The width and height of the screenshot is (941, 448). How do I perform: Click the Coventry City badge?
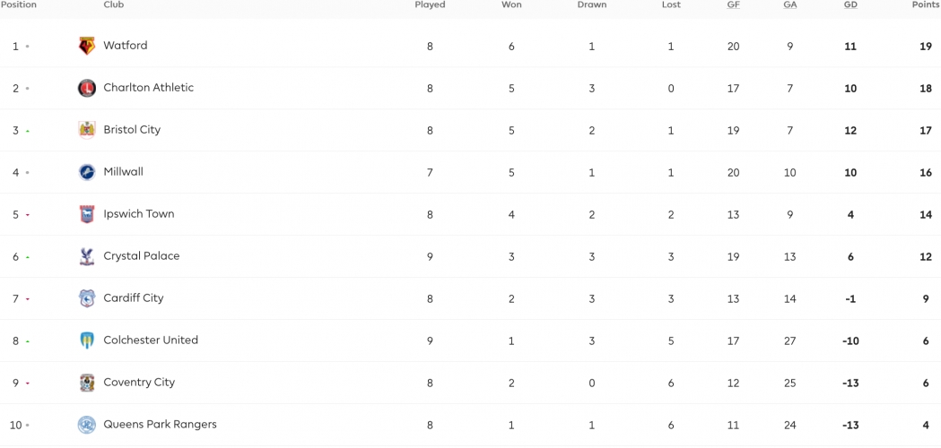pos(87,383)
